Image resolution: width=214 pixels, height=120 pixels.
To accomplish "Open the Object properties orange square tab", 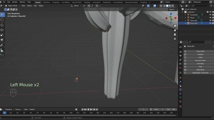I will tap(181, 78).
